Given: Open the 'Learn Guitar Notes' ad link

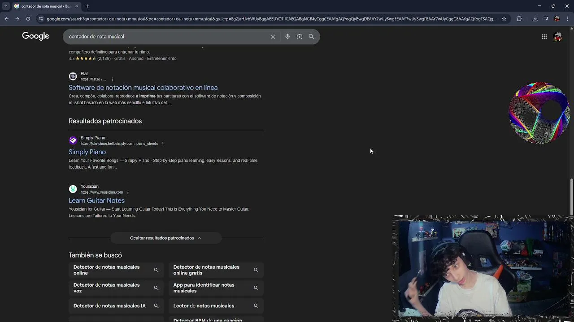Looking at the screenshot, I should 96,201.
